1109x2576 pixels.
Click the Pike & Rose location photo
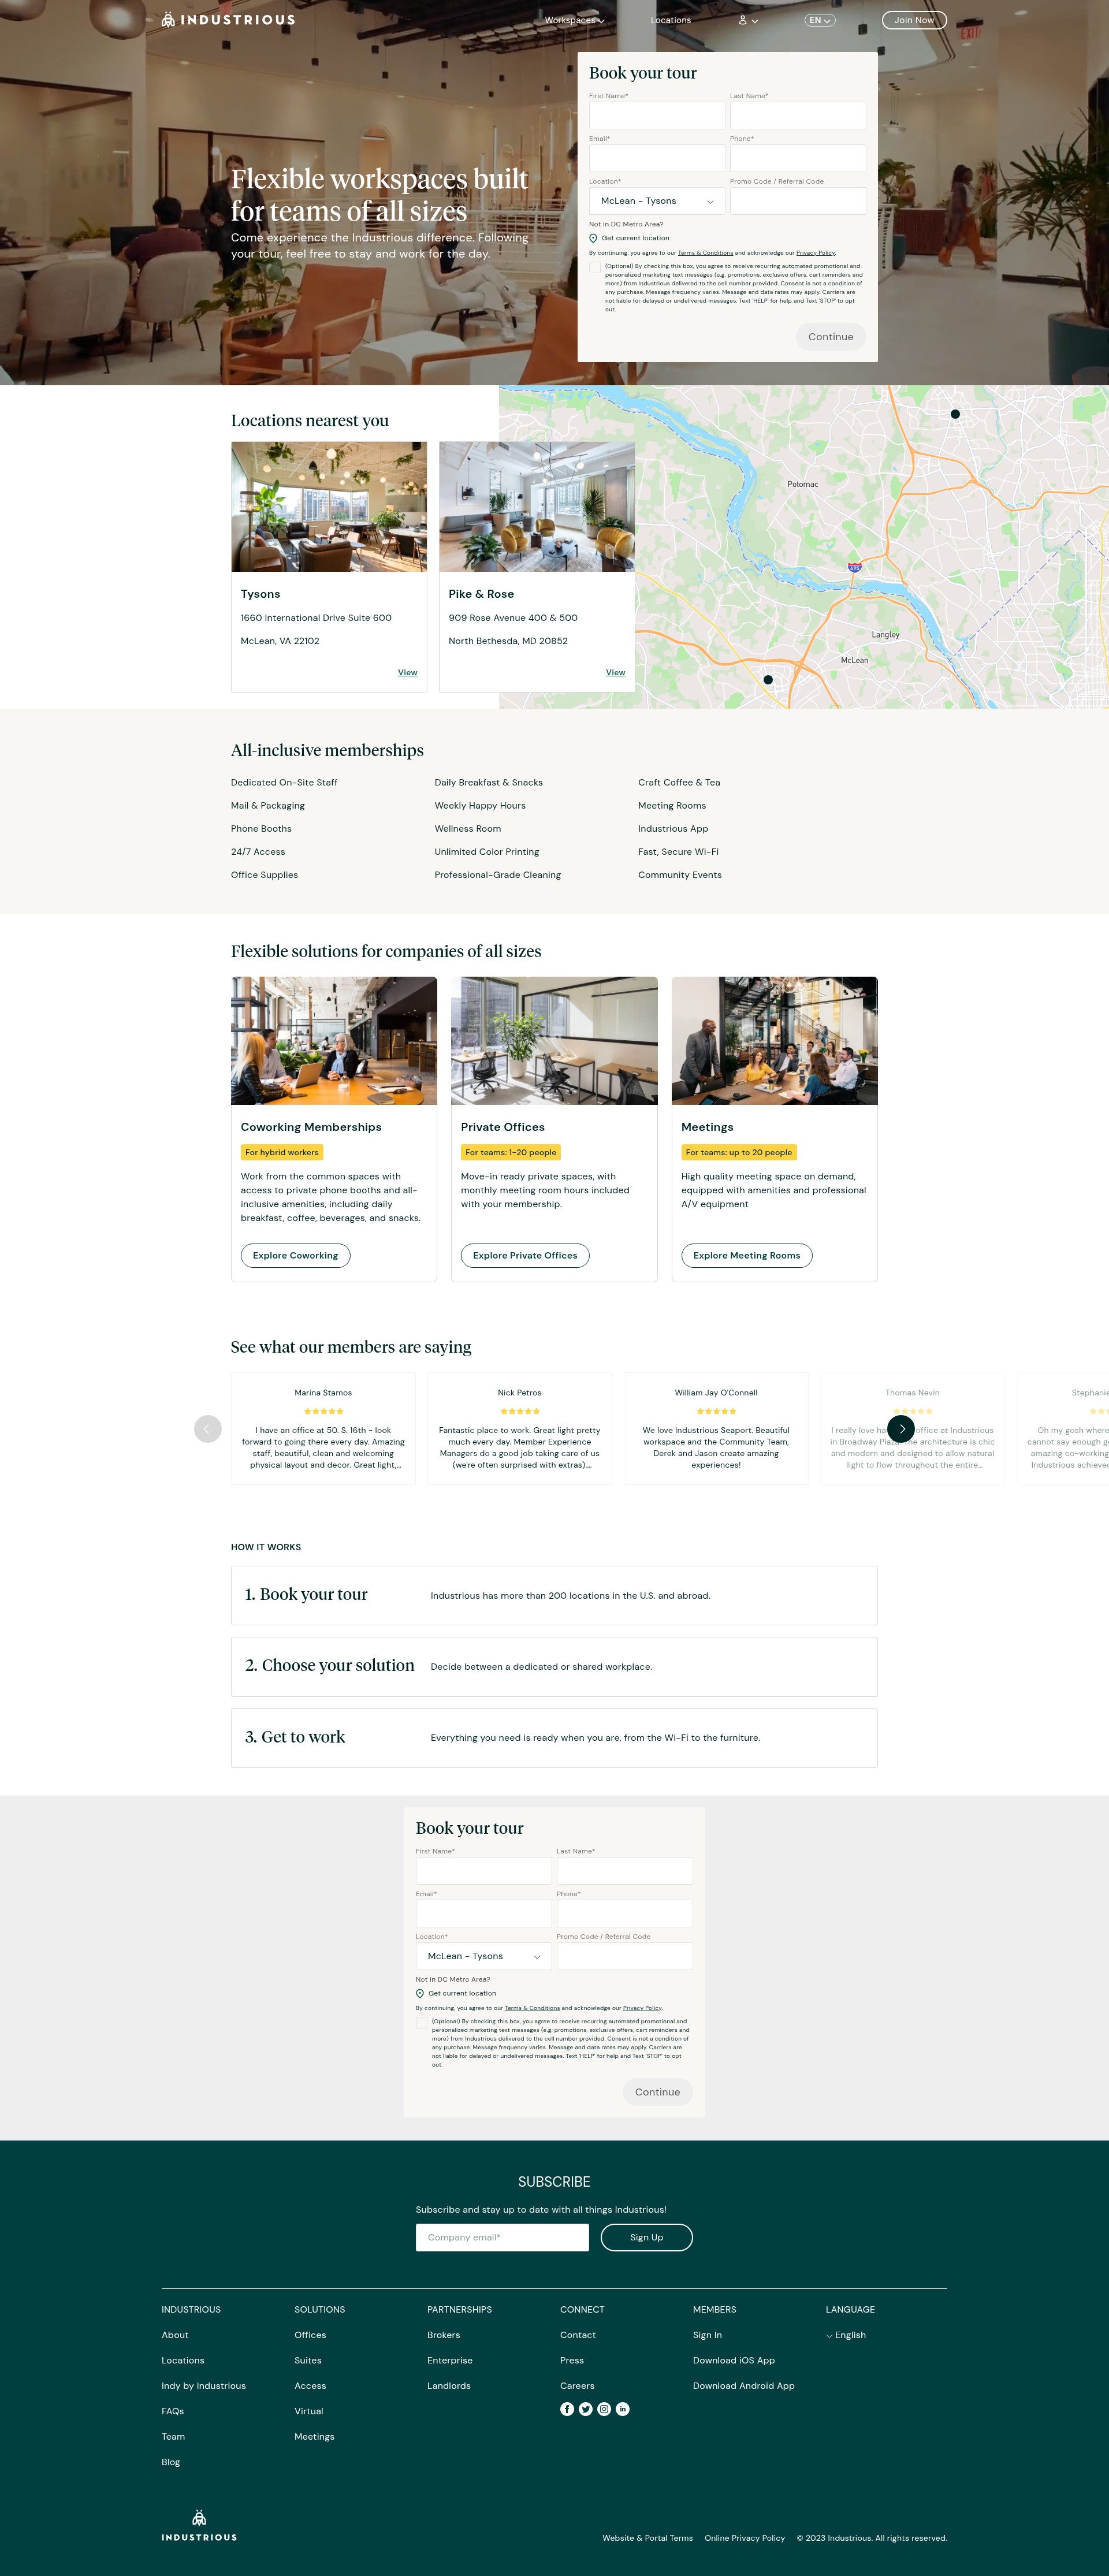(537, 507)
